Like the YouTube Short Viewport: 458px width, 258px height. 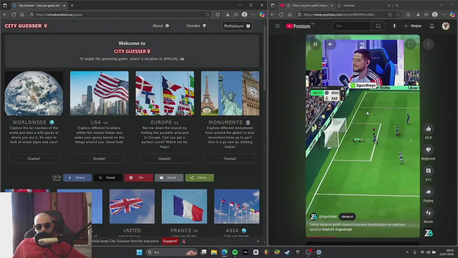(x=428, y=129)
